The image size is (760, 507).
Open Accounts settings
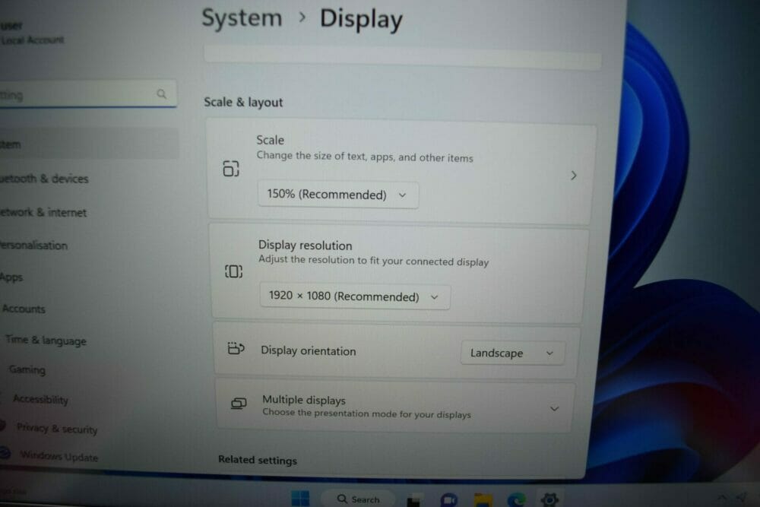point(24,309)
